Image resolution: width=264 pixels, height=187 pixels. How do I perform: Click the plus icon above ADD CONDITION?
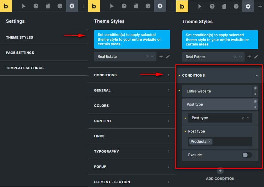click(220, 171)
